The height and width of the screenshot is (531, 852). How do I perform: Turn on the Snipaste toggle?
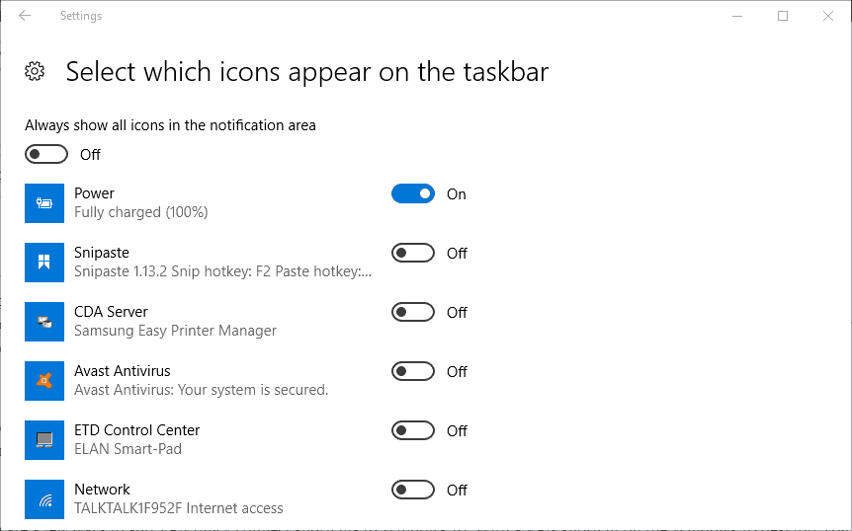click(x=413, y=254)
